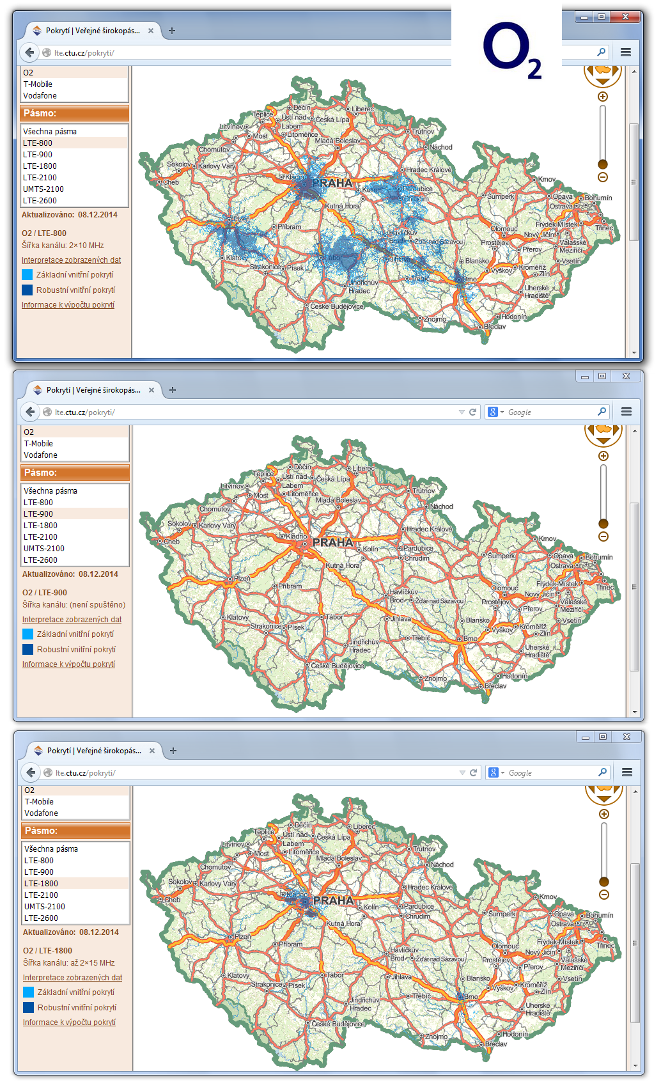
Task: Click the scrollbar down arrow in middle window
Action: (x=634, y=712)
